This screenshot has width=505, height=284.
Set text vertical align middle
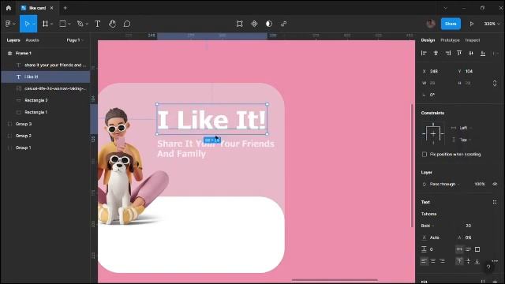[x=468, y=261]
